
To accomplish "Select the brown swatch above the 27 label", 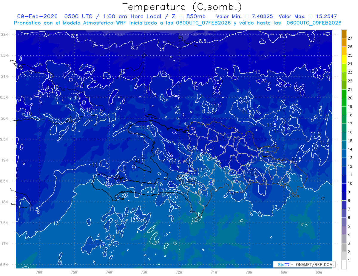I will click(344, 34).
